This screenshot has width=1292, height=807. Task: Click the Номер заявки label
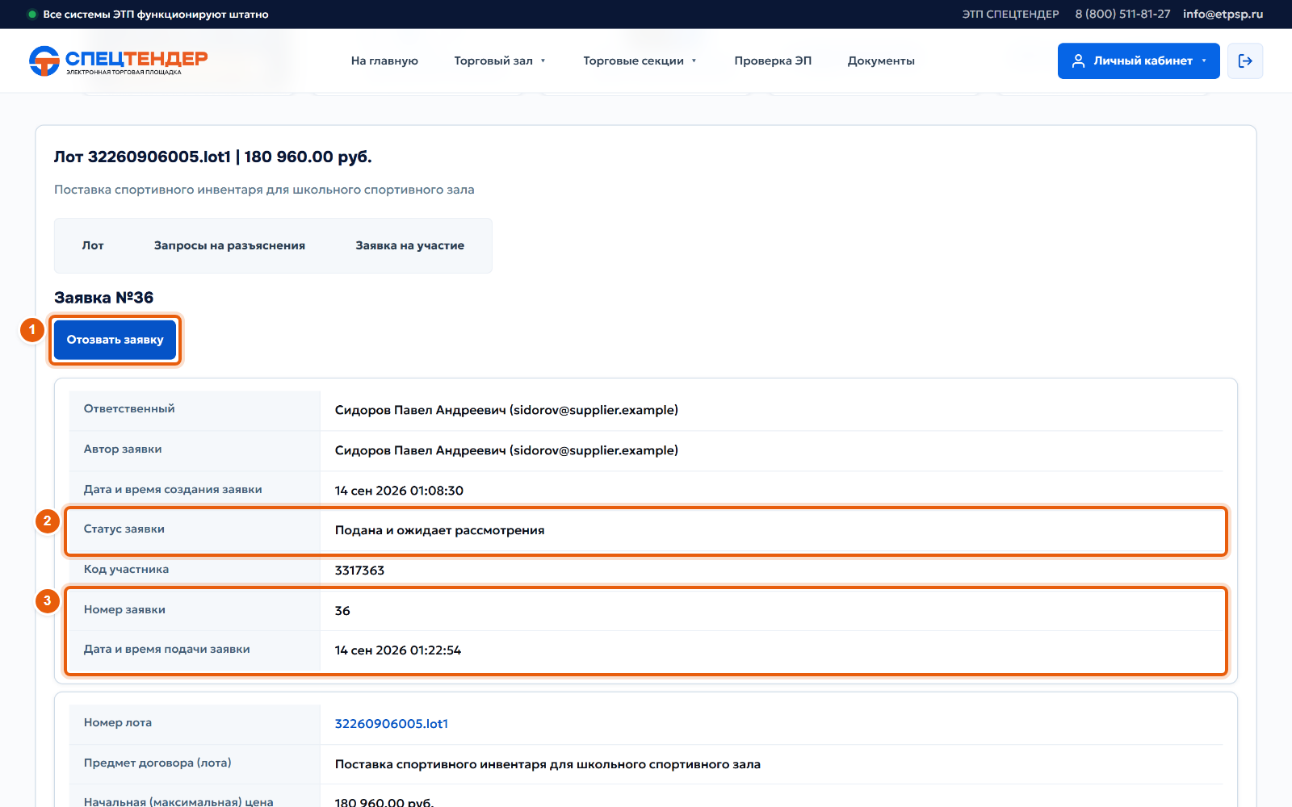click(x=124, y=609)
